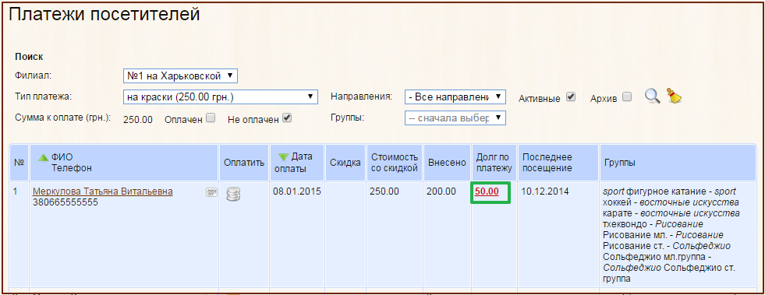Expand the Направления dropdown
765x295 pixels.
(455, 97)
